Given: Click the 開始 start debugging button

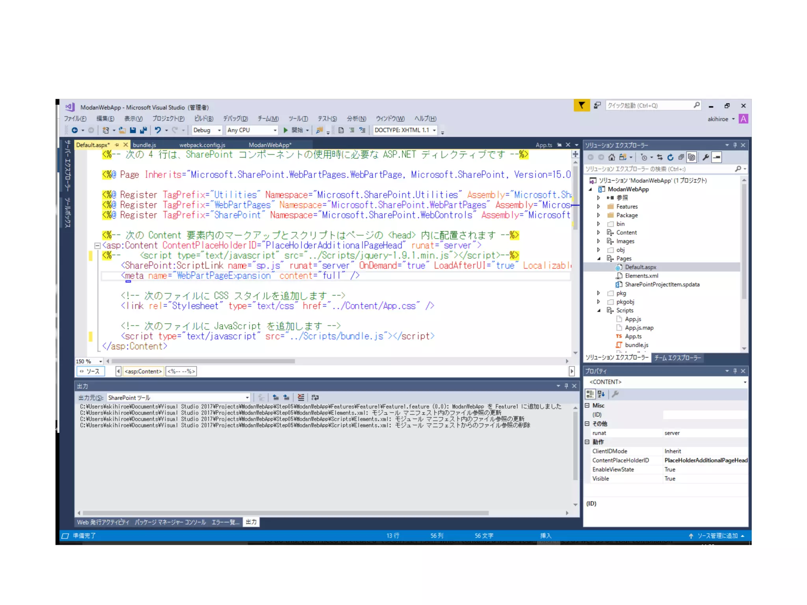Looking at the screenshot, I should [294, 130].
